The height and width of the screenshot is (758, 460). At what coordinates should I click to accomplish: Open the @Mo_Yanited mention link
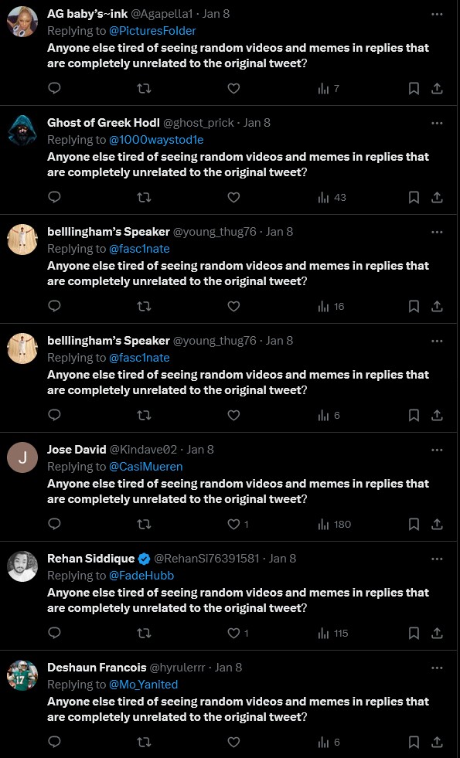pyautogui.click(x=143, y=685)
